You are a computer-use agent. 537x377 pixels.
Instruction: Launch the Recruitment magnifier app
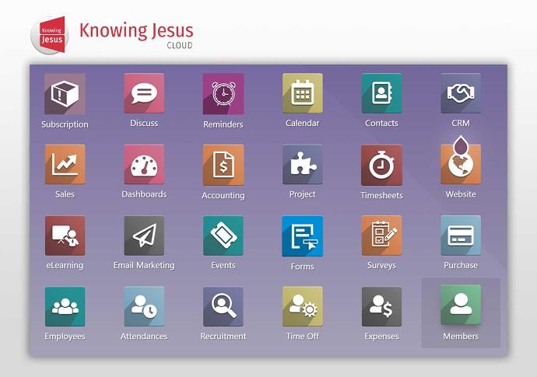[223, 306]
